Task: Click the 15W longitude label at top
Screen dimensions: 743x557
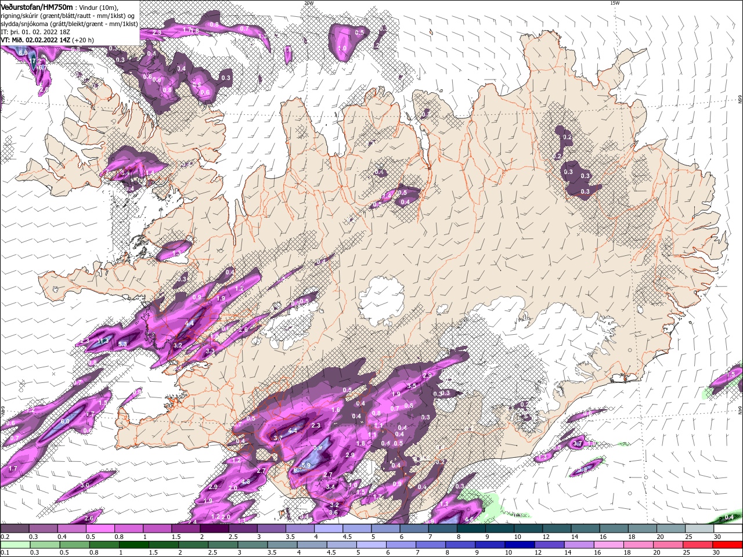Action: (615, 3)
